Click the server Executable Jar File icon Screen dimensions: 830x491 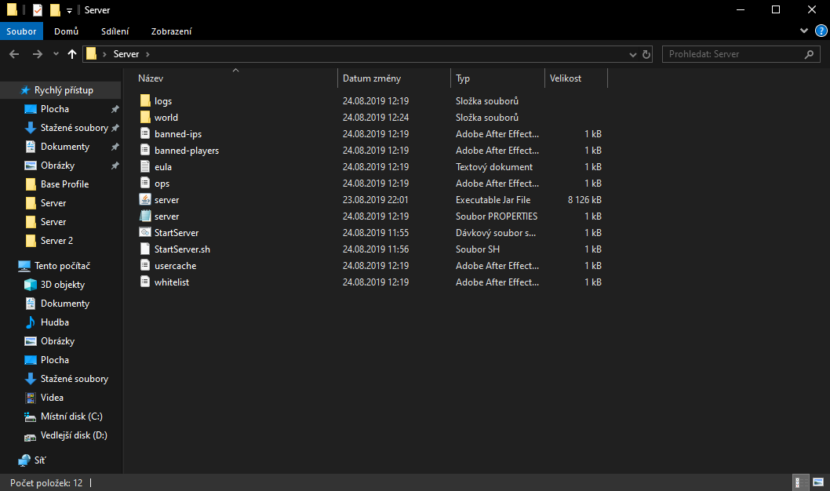click(x=144, y=200)
